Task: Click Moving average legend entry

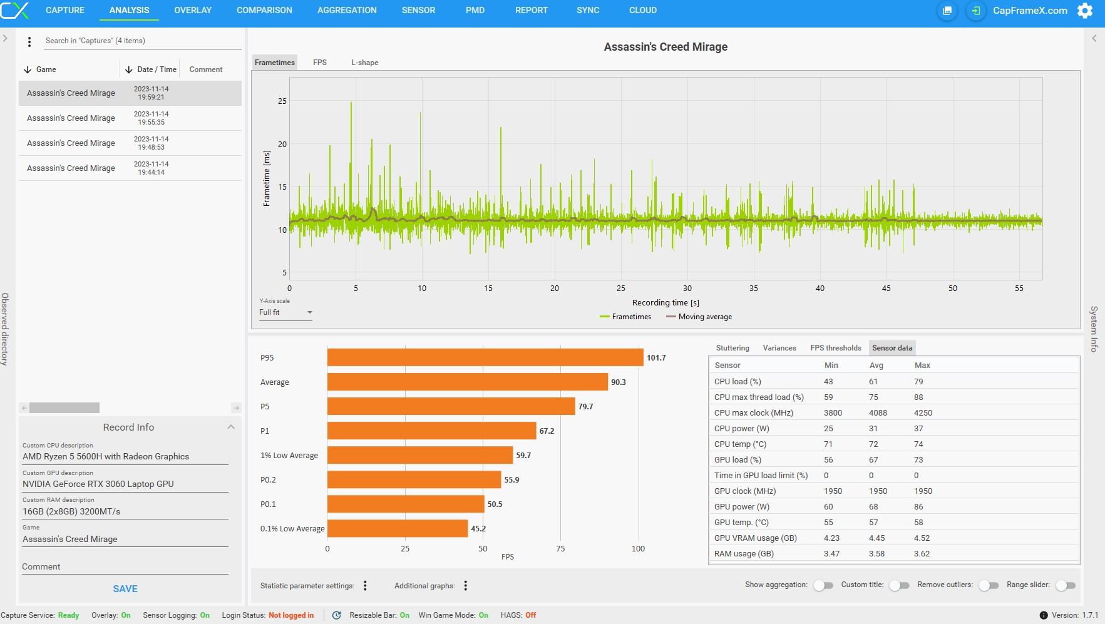Action: point(699,317)
